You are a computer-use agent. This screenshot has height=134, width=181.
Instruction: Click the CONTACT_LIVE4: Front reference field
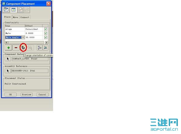(30, 59)
